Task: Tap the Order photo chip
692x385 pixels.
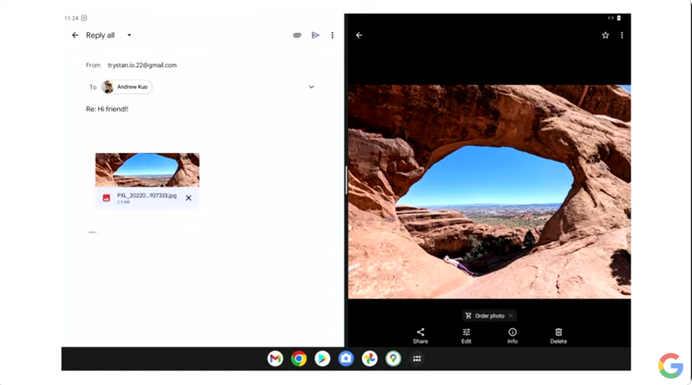Action: [486, 316]
